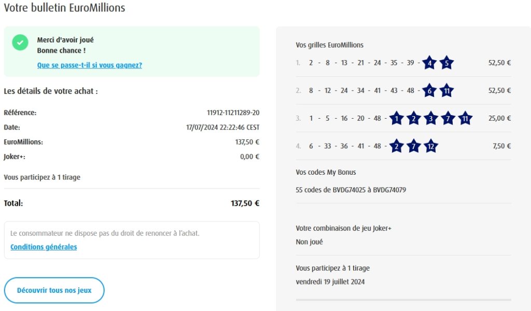
Task: Click star number 1 in grid 3
Action: pyautogui.click(x=397, y=118)
